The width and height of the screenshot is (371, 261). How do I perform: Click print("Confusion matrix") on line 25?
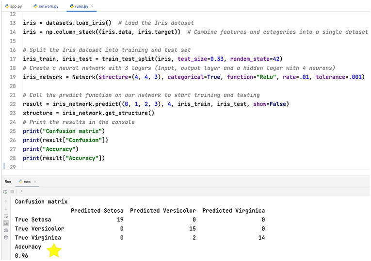64,131
